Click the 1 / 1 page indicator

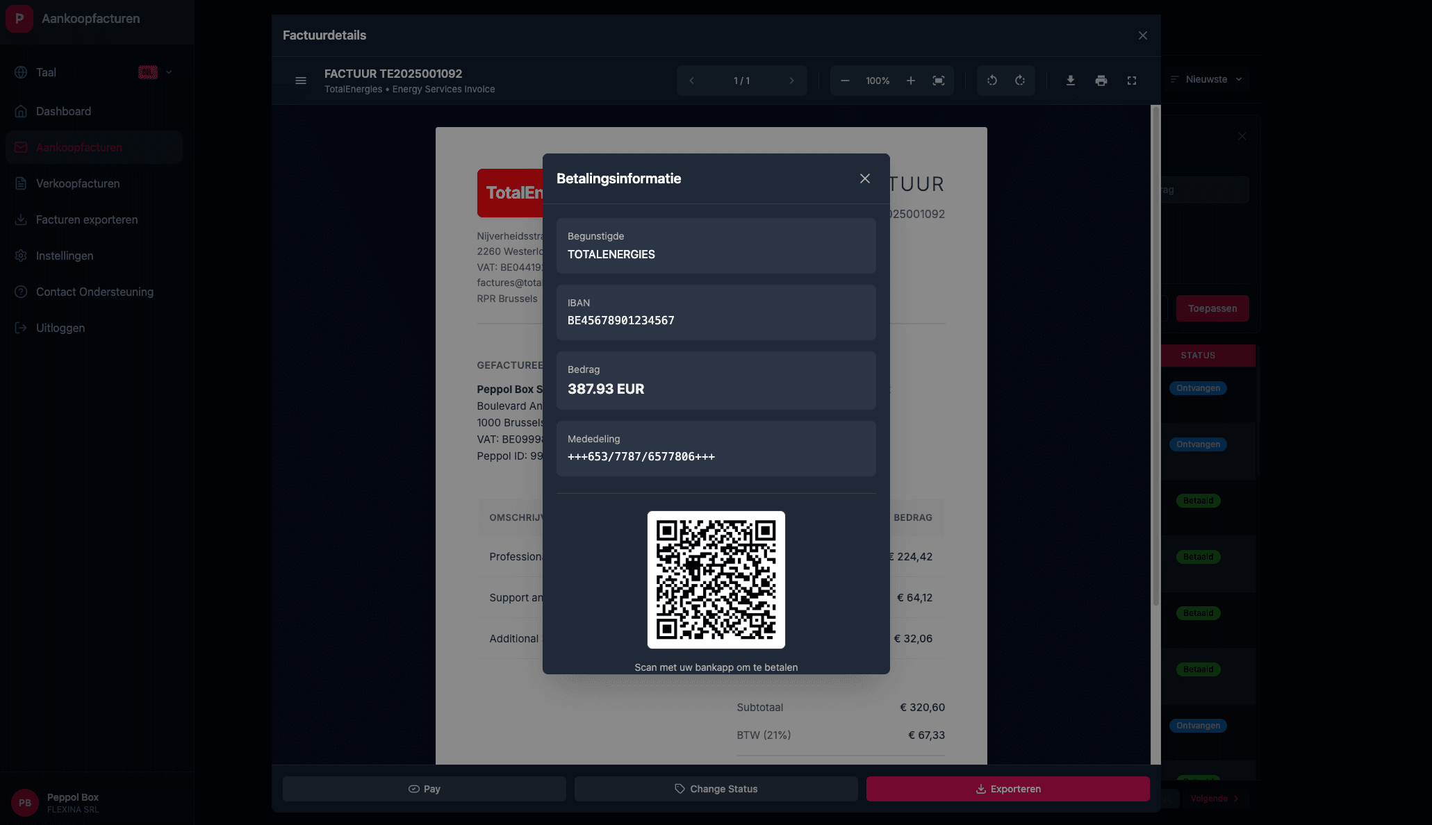point(741,81)
